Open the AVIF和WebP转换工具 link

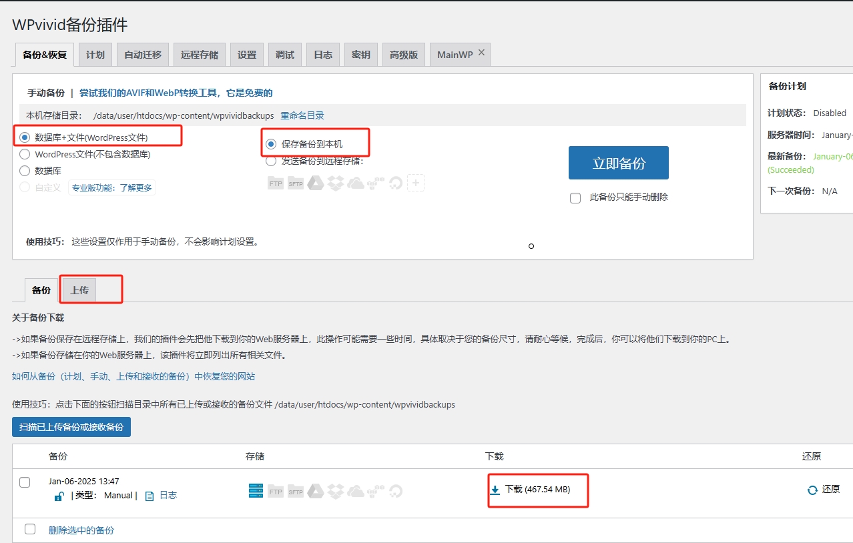(x=176, y=93)
